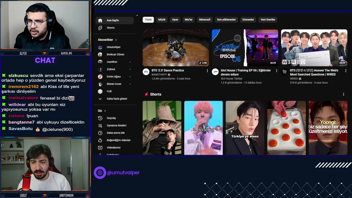Open Idol House Türkiye channel avatar
This screenshot has width=352, height=198.
(x=215, y=72)
